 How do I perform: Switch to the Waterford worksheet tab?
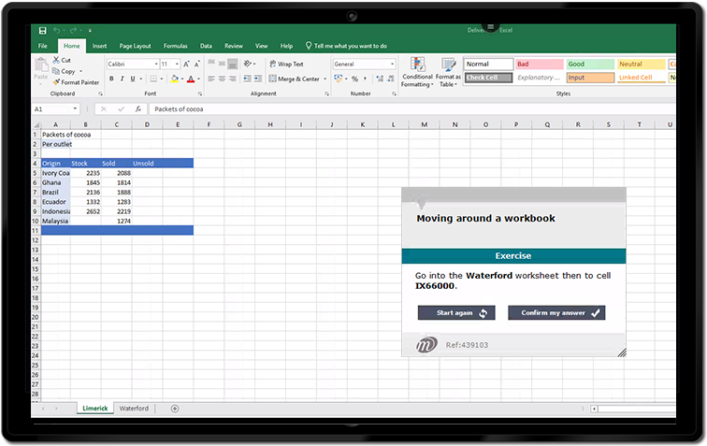click(134, 409)
